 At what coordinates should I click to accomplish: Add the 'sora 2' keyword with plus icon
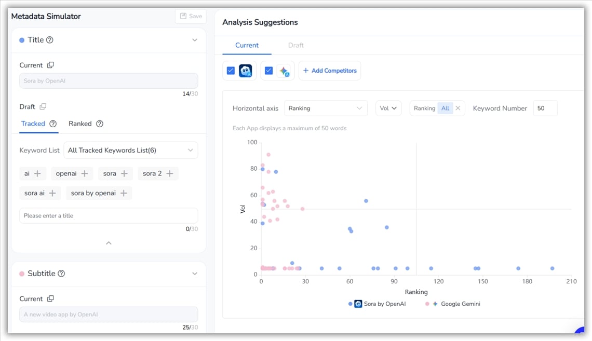[x=169, y=173]
